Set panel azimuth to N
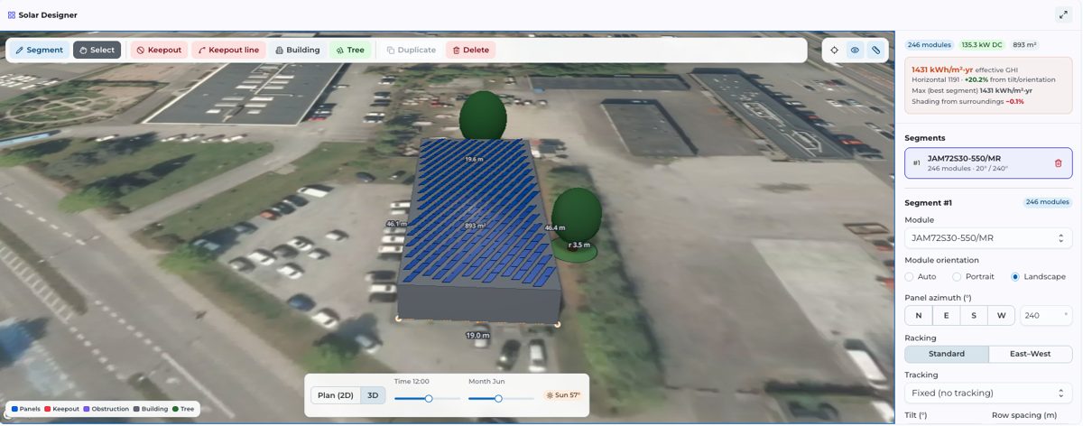Viewport: 1083px width, 426px height. pos(919,316)
